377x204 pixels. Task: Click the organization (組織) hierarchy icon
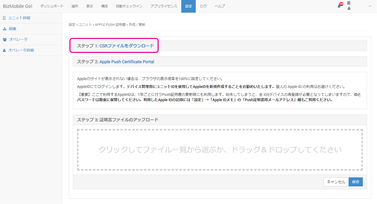coord(4,29)
